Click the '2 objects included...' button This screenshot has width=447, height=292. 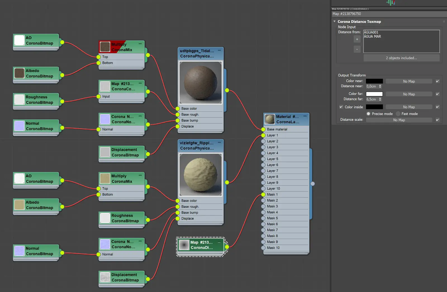401,58
